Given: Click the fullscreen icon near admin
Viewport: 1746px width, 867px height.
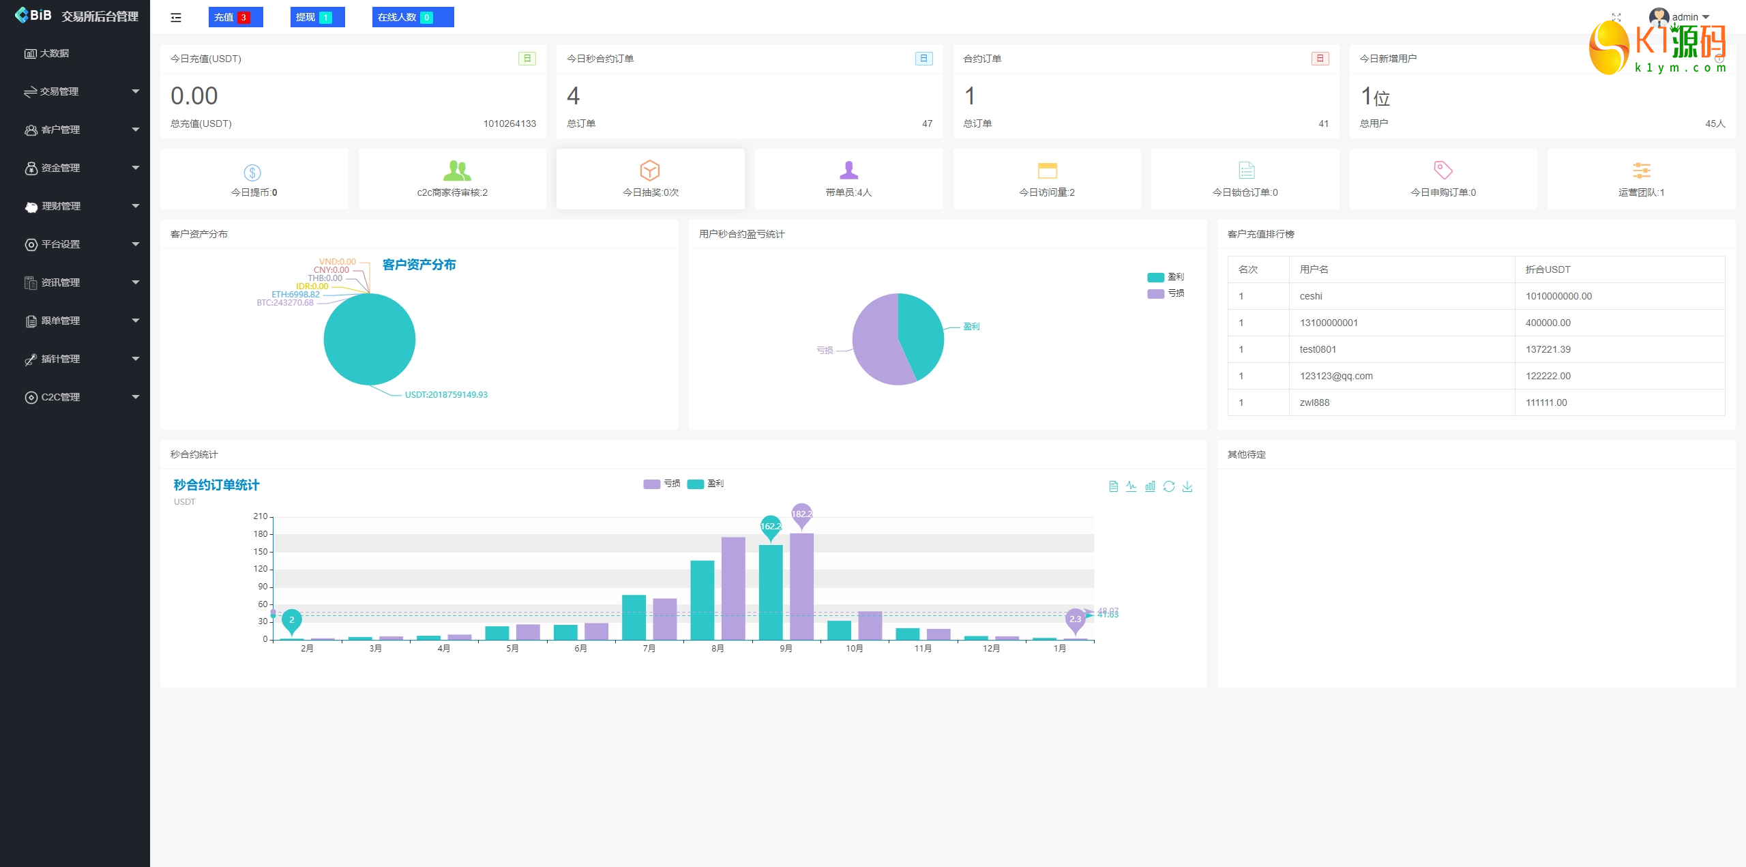Looking at the screenshot, I should pyautogui.click(x=1616, y=17).
